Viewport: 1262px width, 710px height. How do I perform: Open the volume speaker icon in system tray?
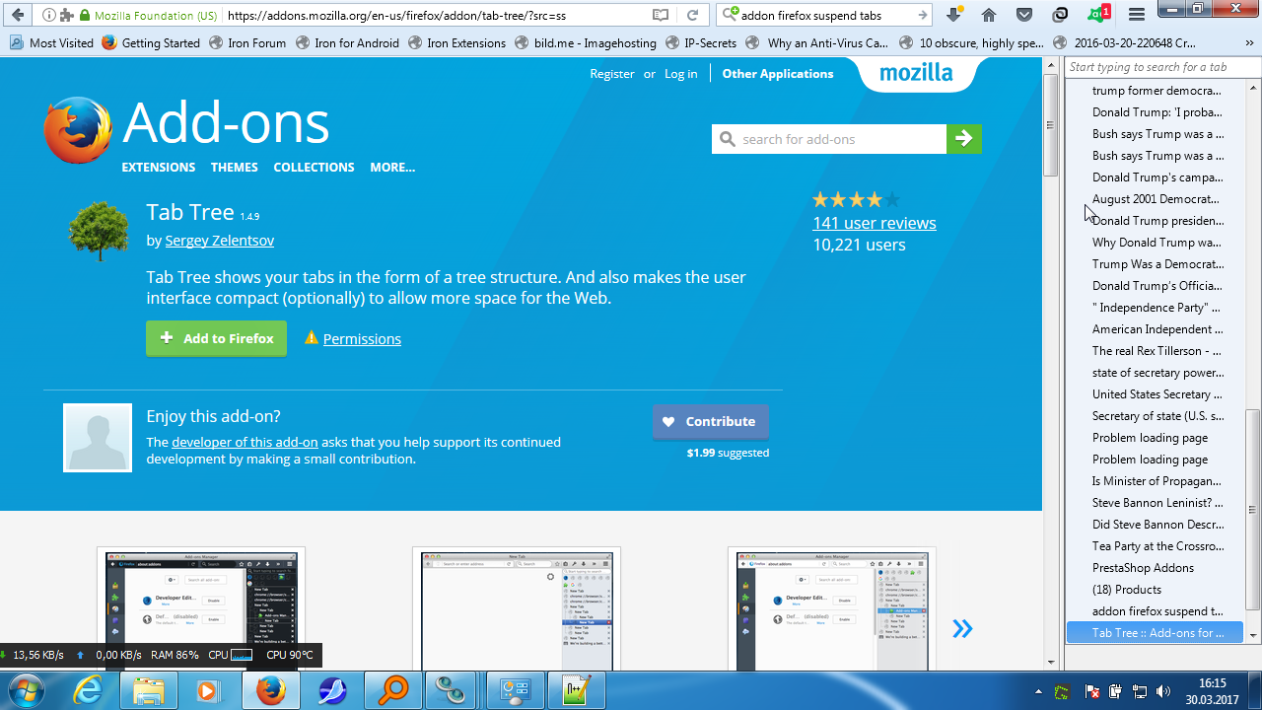(1163, 691)
